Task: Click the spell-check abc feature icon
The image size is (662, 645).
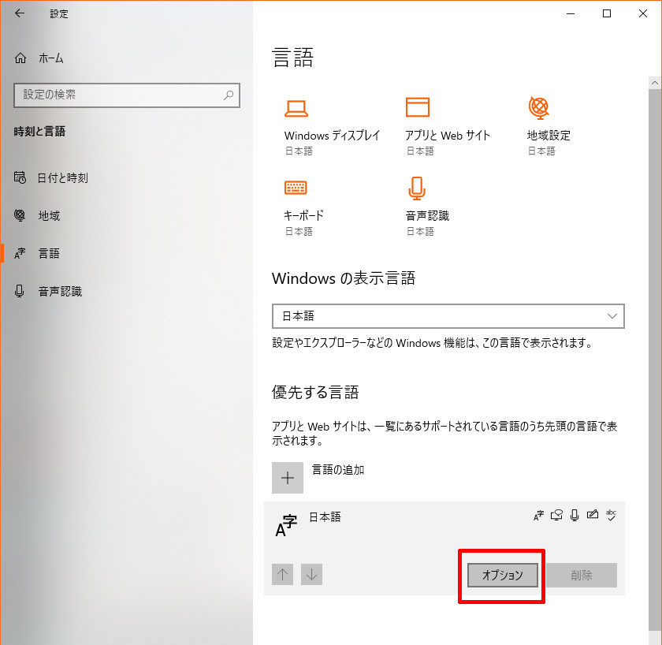Action: [x=611, y=515]
